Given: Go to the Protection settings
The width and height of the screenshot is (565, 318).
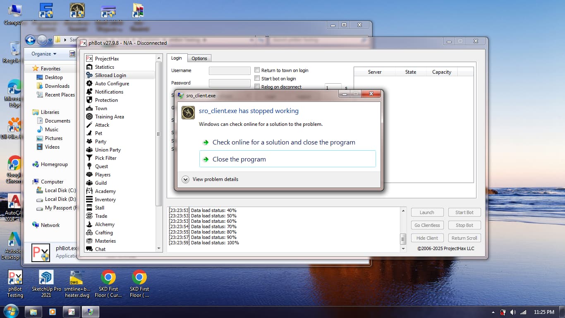Looking at the screenshot, I should (106, 100).
